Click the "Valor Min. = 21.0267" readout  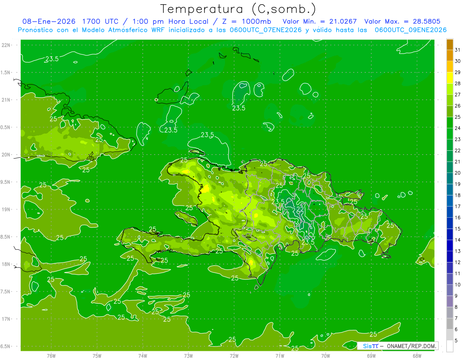pos(320,22)
